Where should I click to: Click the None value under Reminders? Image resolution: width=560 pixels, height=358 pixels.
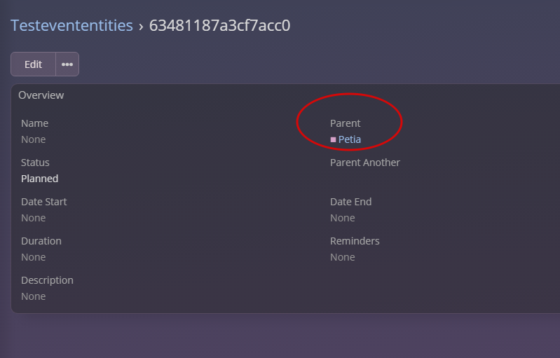point(342,257)
